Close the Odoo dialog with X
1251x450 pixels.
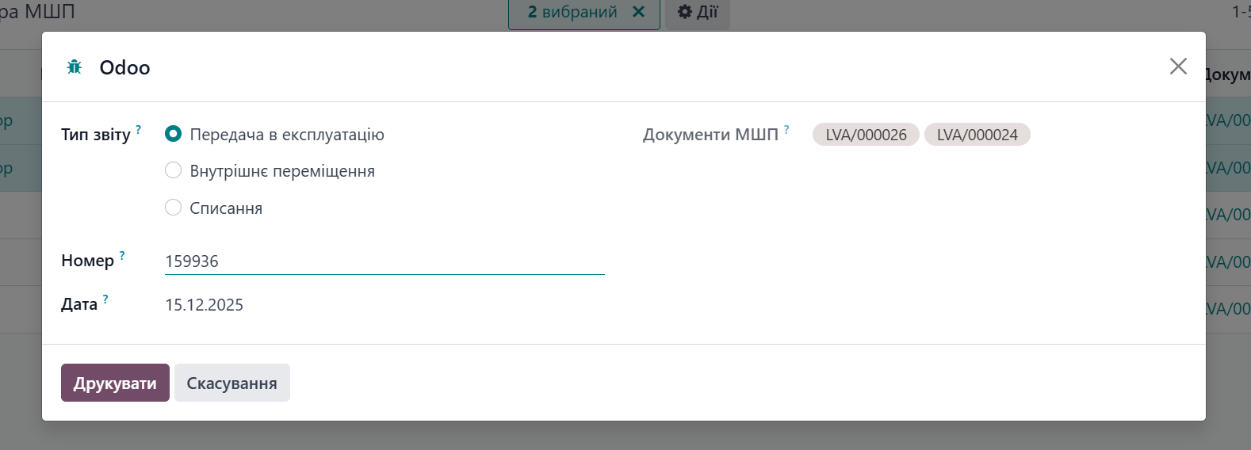[1178, 67]
